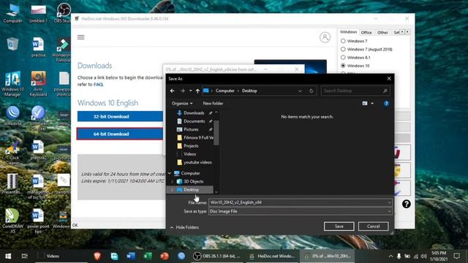Click the 32-bit Download button
Screen dimensions: 468x263
[120, 116]
